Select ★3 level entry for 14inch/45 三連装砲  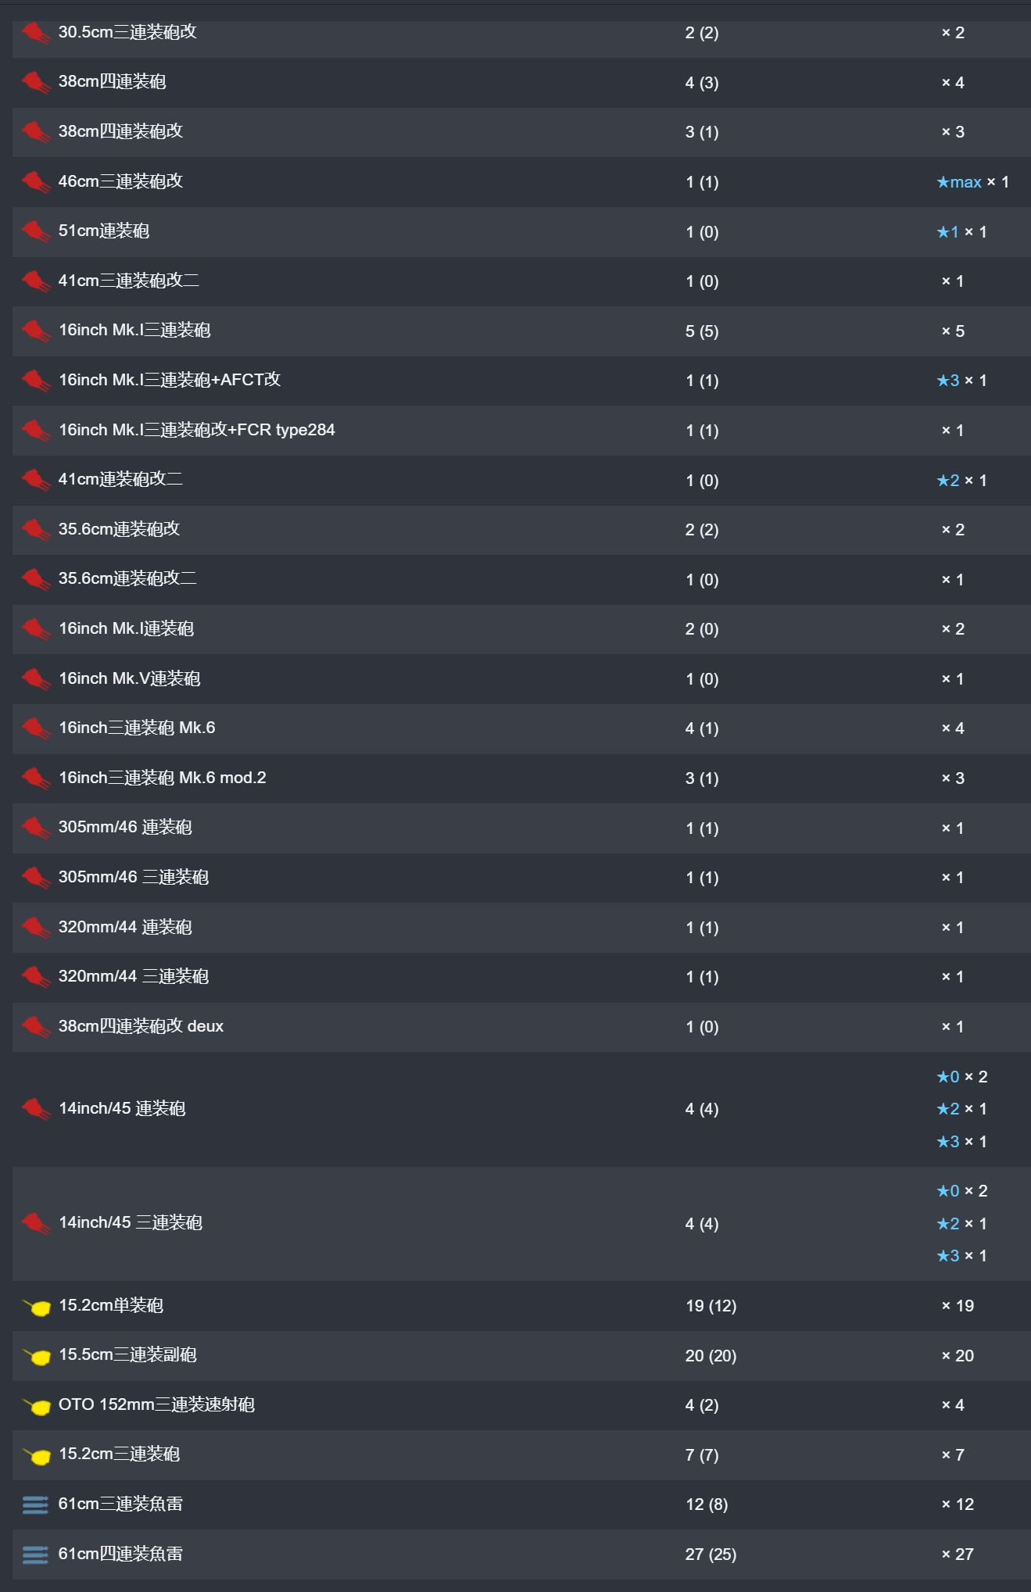click(948, 1256)
